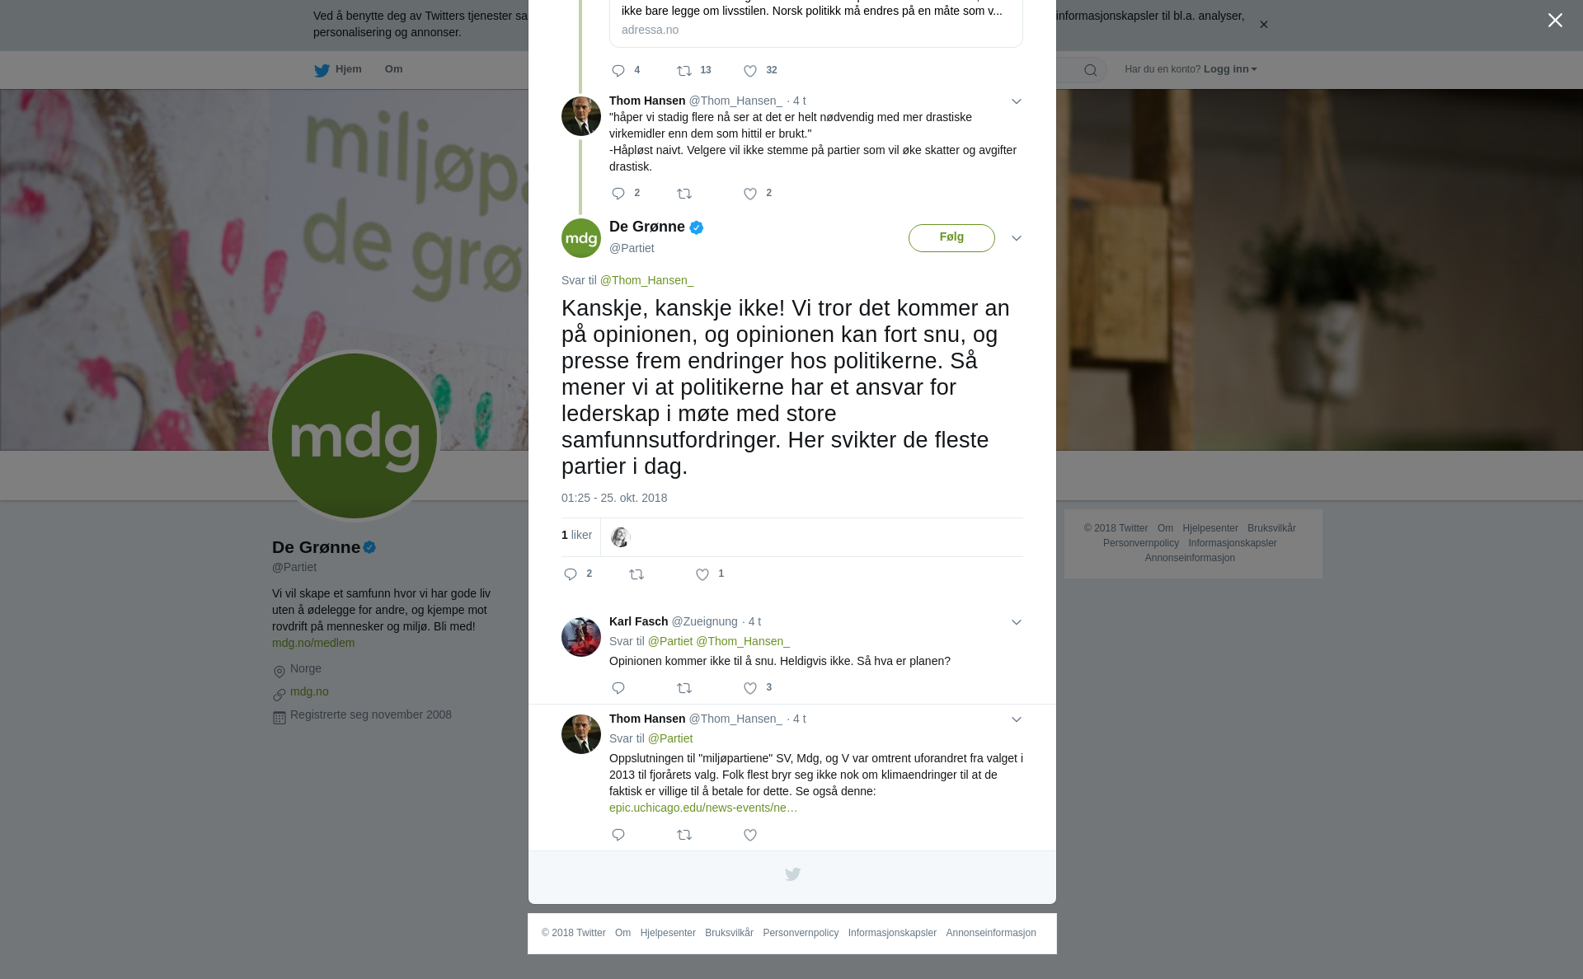
Task: Expand options chevron on Karl Fasch tweet
Action: coord(1017,622)
